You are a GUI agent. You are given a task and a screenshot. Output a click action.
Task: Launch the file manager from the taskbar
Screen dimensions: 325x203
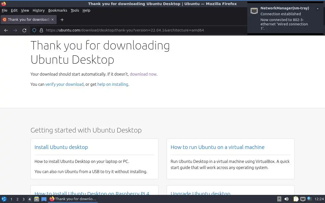(36, 199)
